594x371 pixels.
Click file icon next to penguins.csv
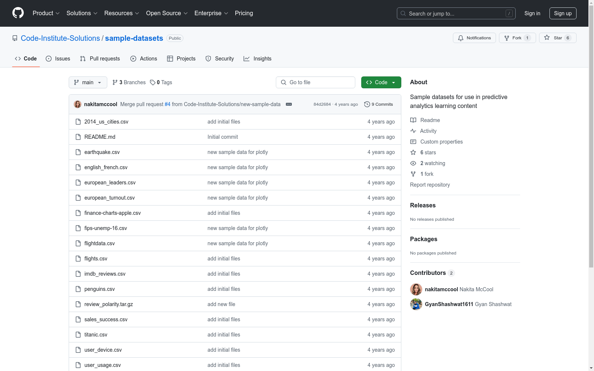(x=78, y=289)
